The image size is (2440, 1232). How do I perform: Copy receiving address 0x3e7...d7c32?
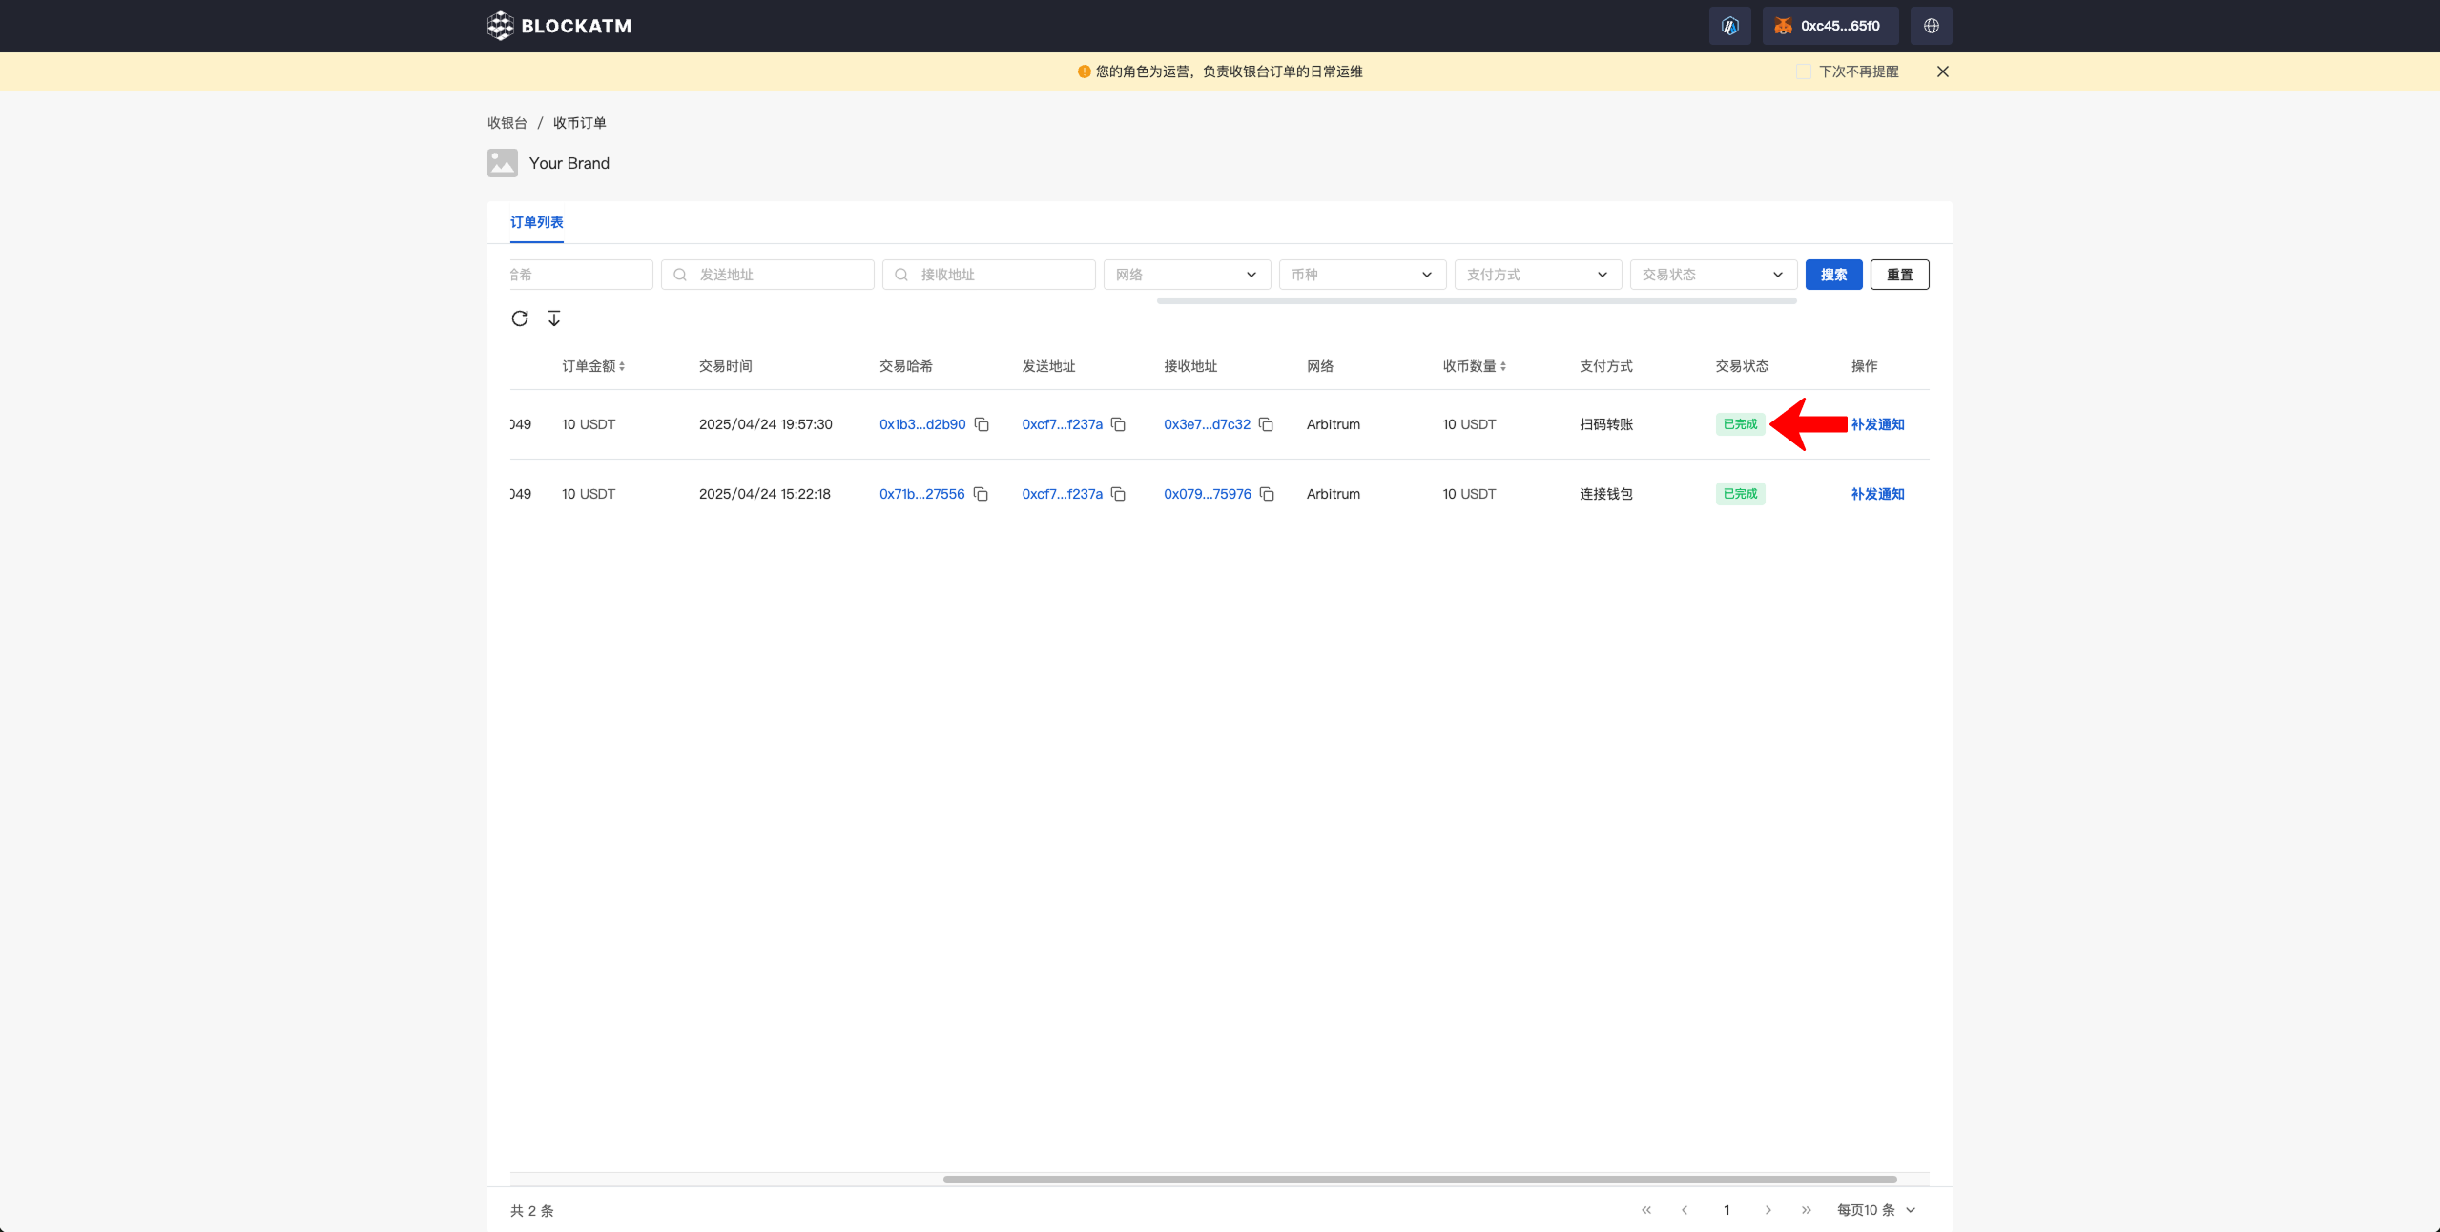(1266, 424)
